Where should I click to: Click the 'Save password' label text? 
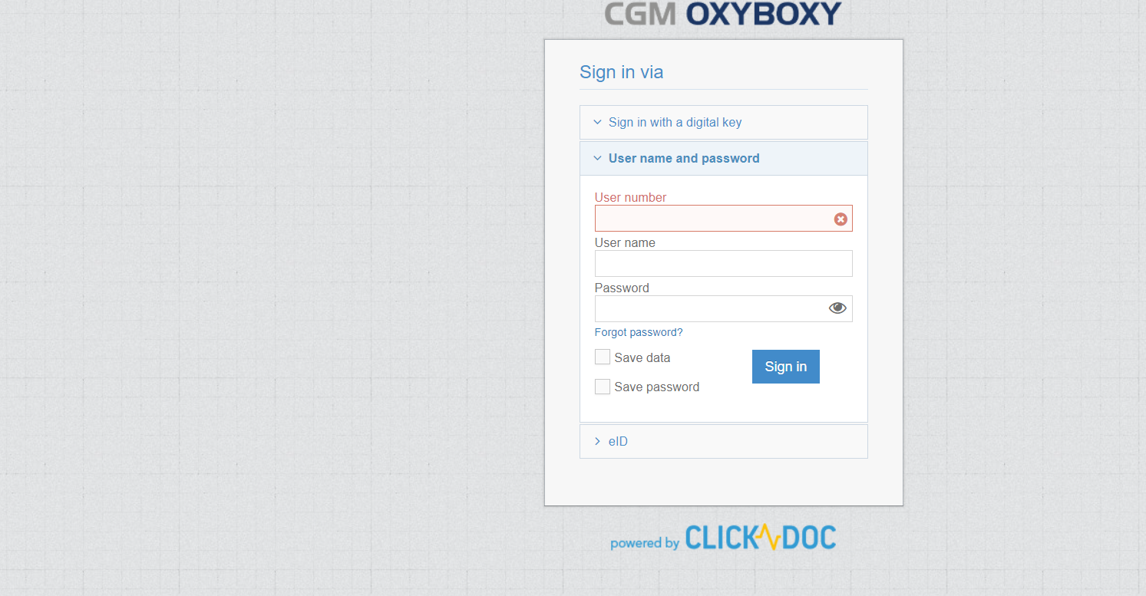656,387
